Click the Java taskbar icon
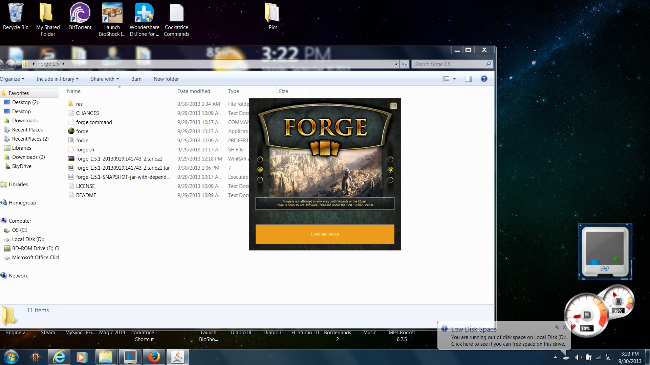This screenshot has height=365, width=650. point(177,357)
